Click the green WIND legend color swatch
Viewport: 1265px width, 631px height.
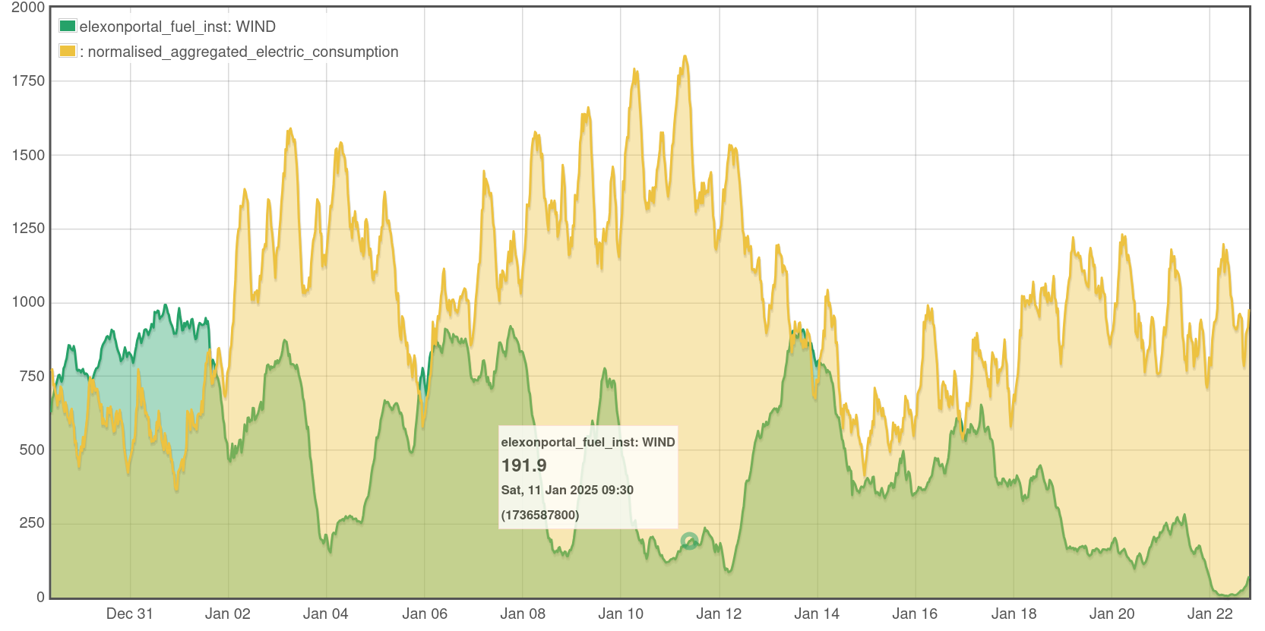(x=68, y=26)
